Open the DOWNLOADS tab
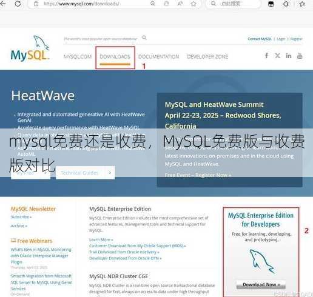 (x=115, y=57)
